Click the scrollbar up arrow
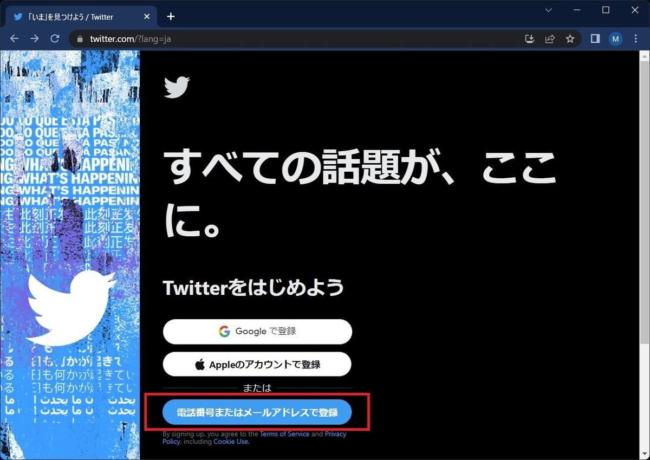This screenshot has height=460, width=650. tap(645, 55)
